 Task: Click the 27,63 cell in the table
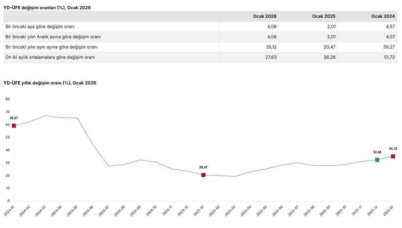click(x=249, y=57)
